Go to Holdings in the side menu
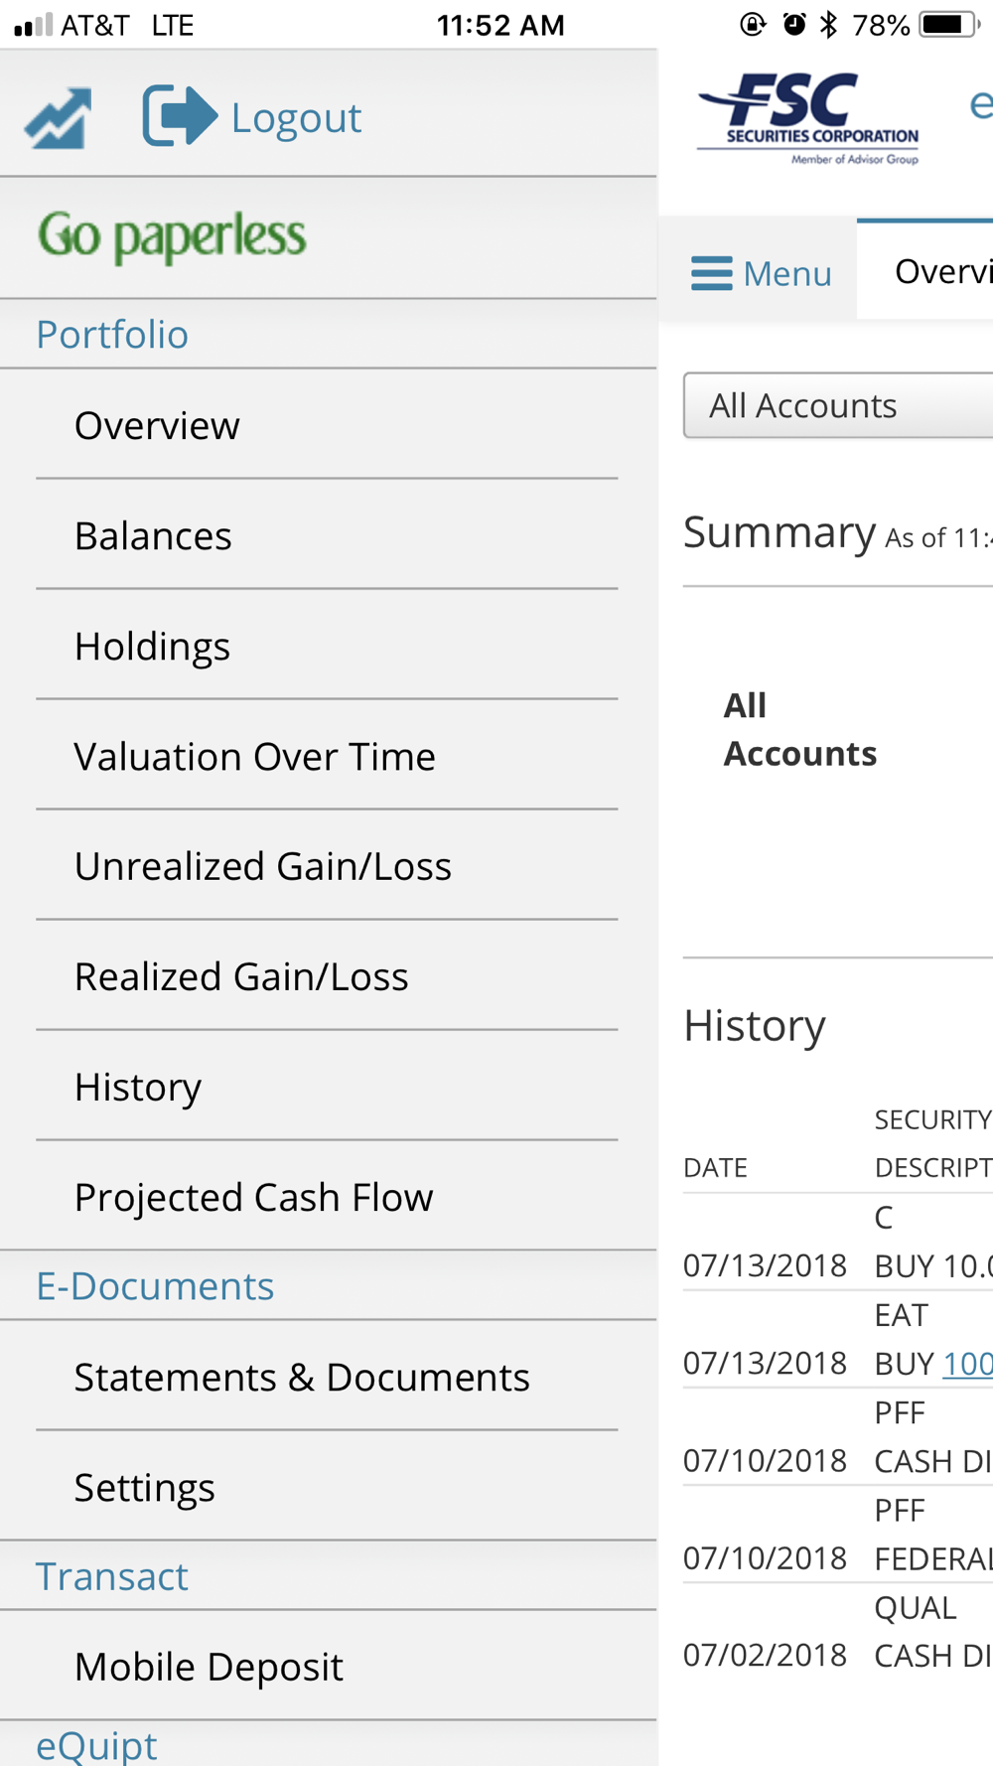Screen dimensions: 993x1766 [152, 647]
